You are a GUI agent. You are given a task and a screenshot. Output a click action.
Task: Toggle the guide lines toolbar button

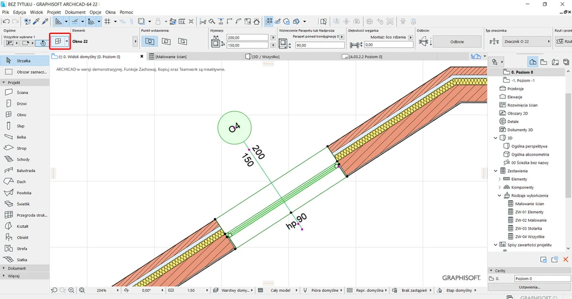[58, 21]
